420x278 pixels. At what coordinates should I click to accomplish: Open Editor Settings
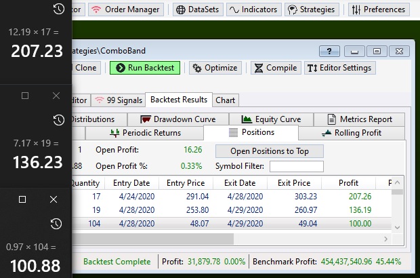click(339, 68)
